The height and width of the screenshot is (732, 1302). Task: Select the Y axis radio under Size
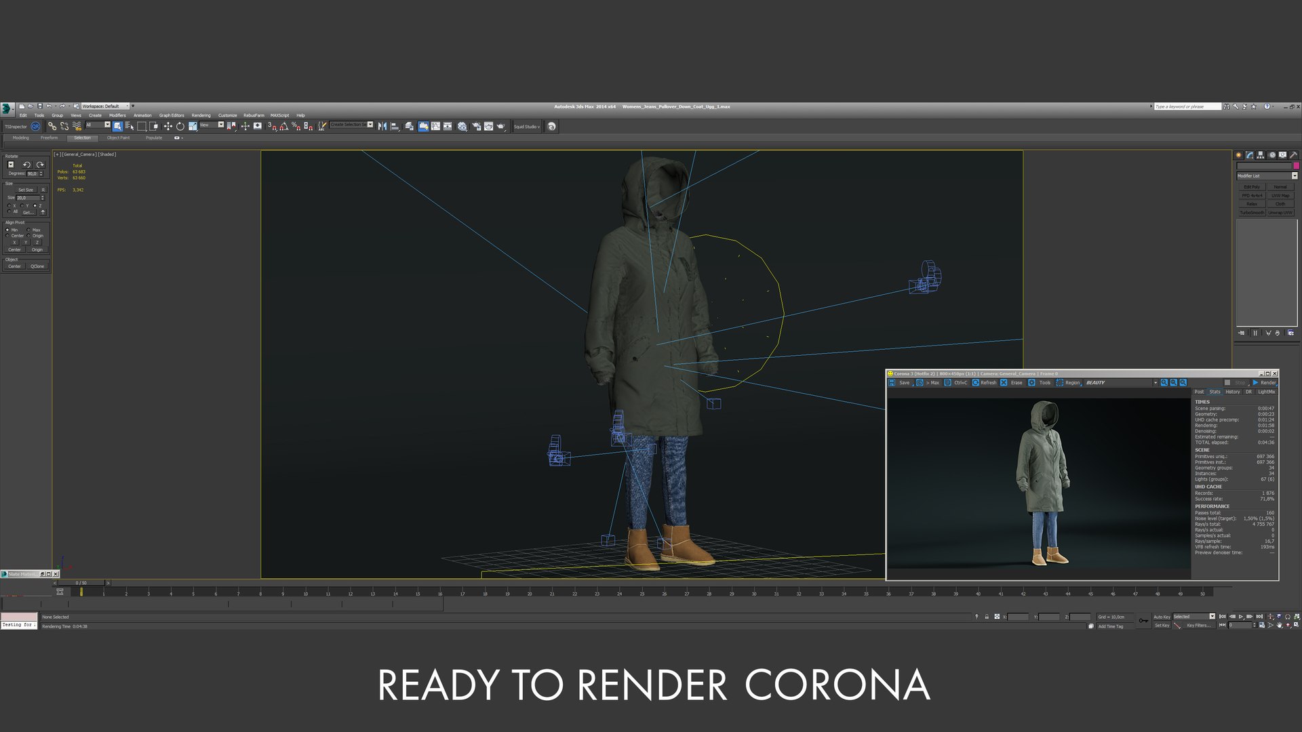22,205
